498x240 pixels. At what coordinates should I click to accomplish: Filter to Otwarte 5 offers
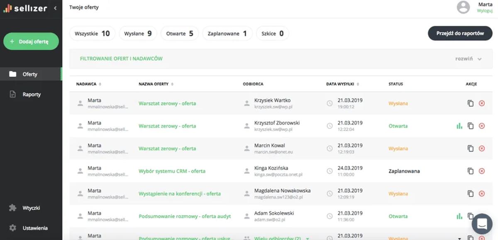coord(180,34)
